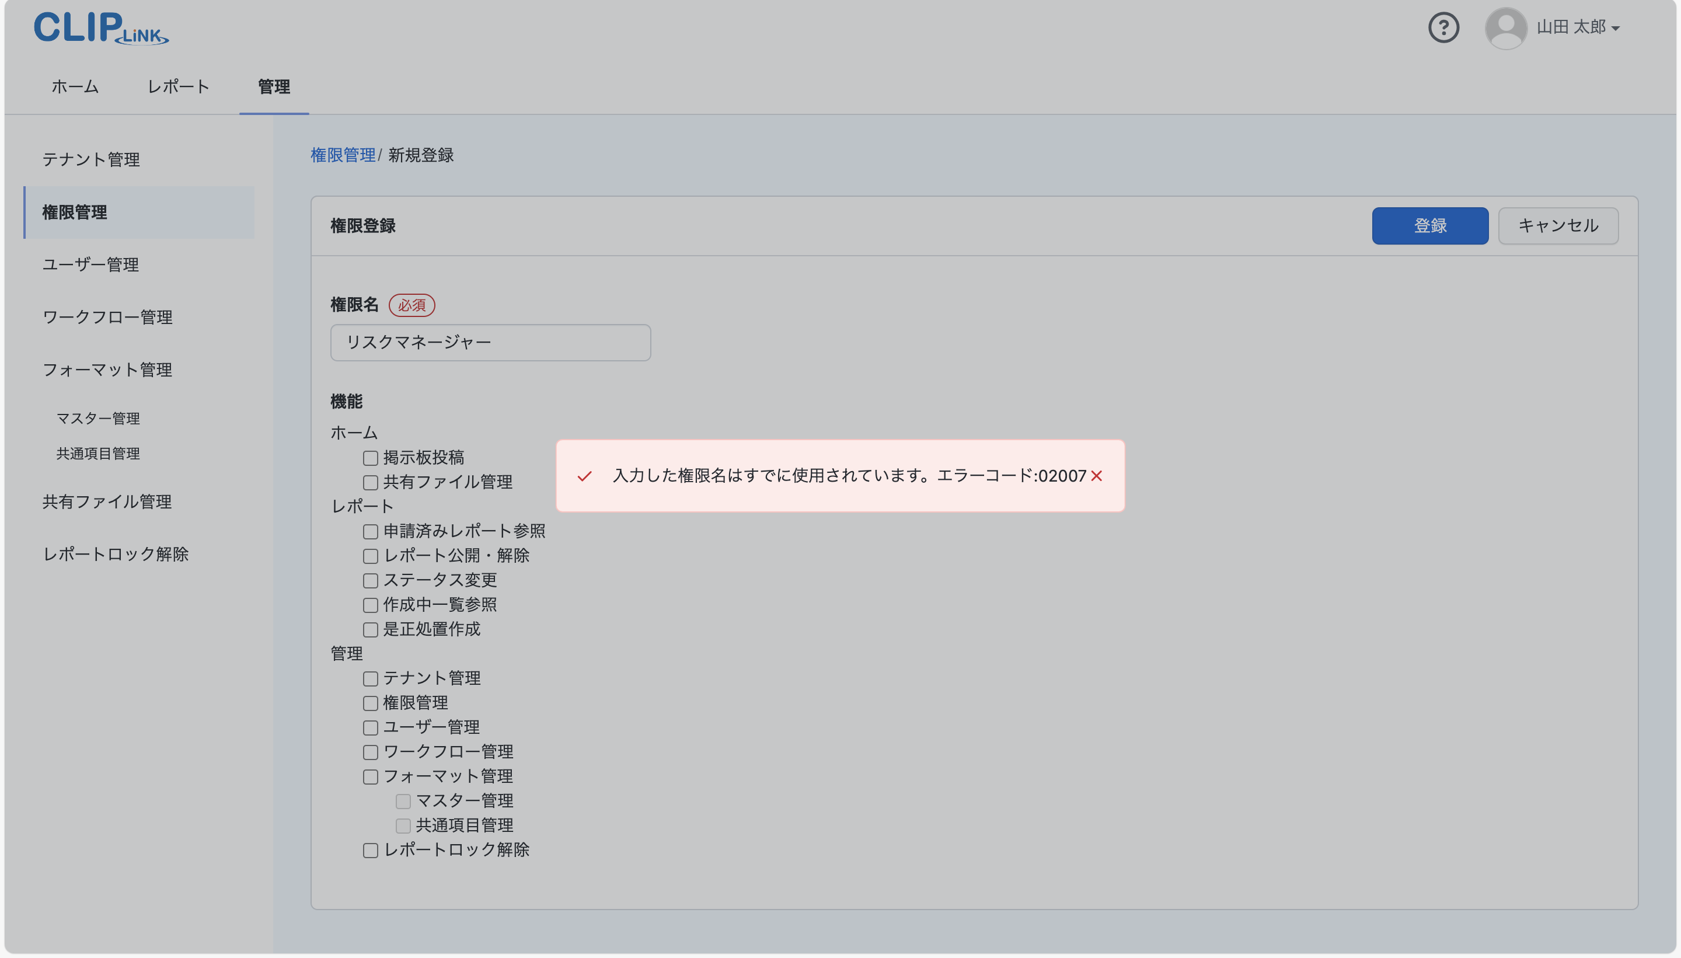
Task: Open the 権限管理 breadcrumb link
Action: point(343,155)
